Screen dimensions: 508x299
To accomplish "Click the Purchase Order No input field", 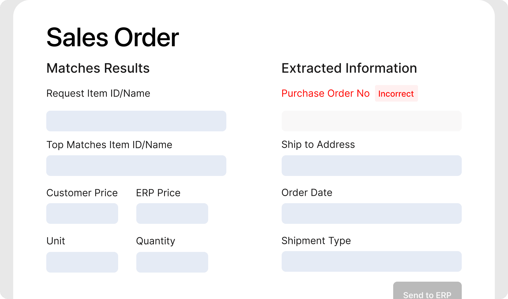I will (x=371, y=121).
